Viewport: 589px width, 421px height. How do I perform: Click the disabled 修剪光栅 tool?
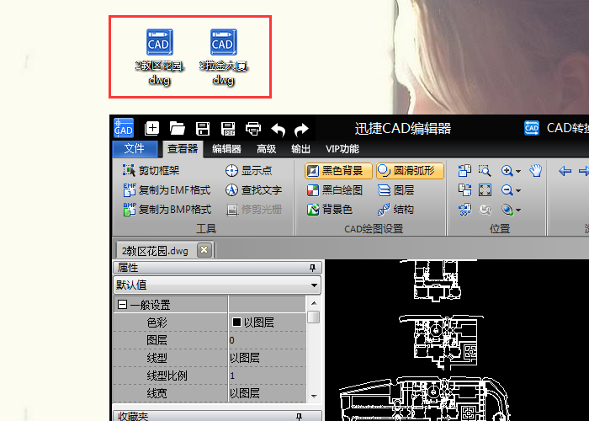click(253, 210)
